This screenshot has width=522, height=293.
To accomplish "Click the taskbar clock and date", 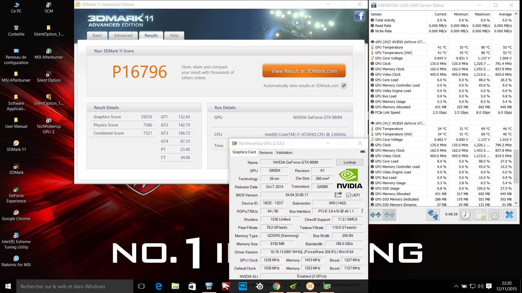I will (506, 286).
